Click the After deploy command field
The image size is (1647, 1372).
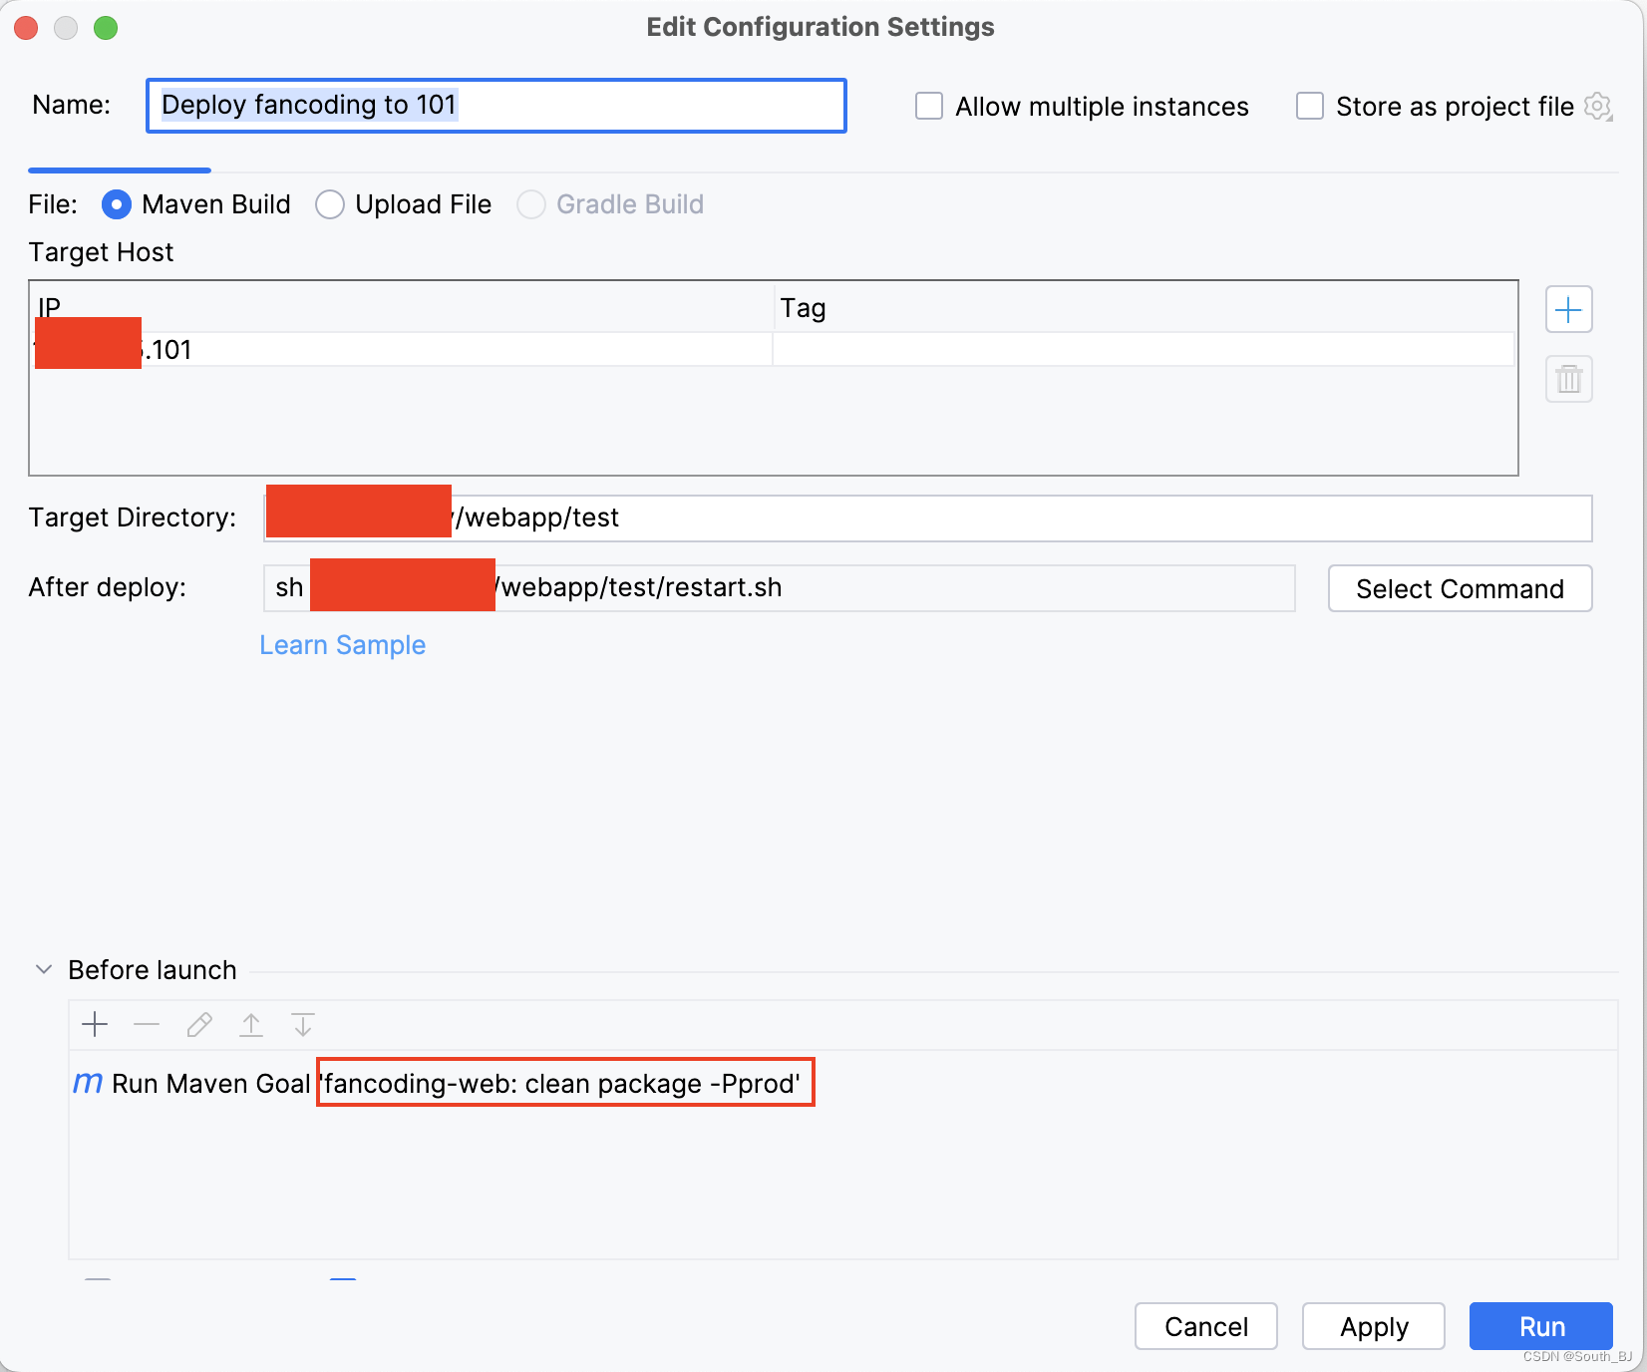tap(779, 588)
